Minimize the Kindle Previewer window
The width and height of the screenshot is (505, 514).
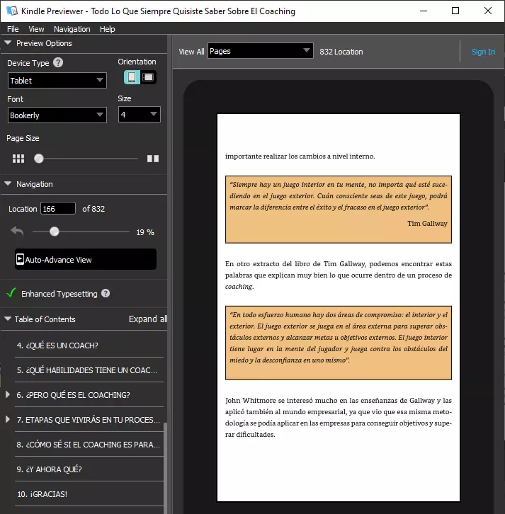tap(424, 11)
